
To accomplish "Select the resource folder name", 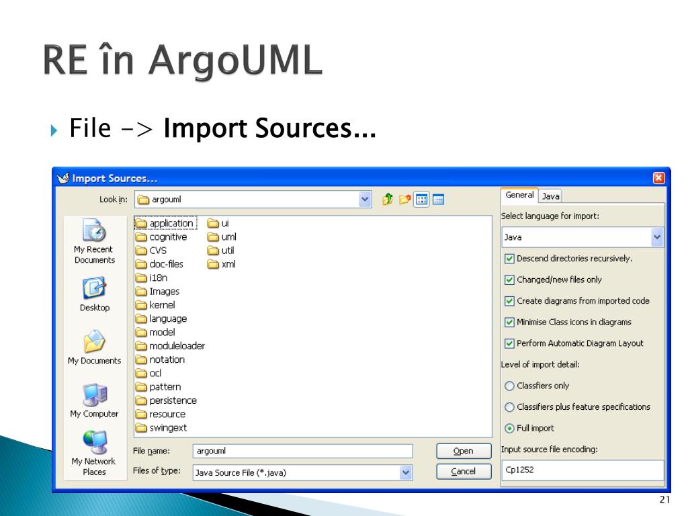I will (x=167, y=414).
